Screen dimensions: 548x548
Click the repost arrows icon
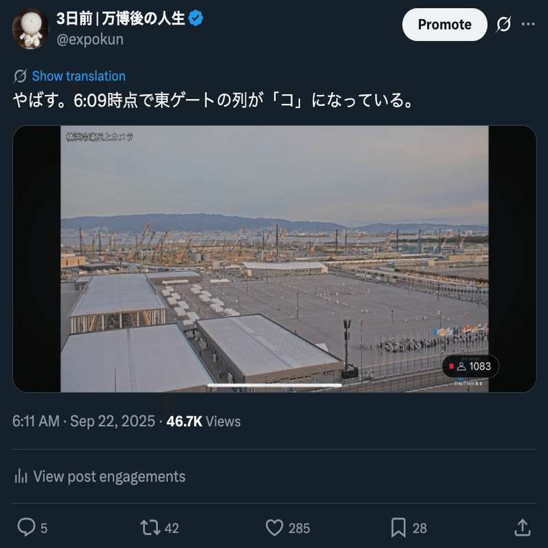(150, 528)
